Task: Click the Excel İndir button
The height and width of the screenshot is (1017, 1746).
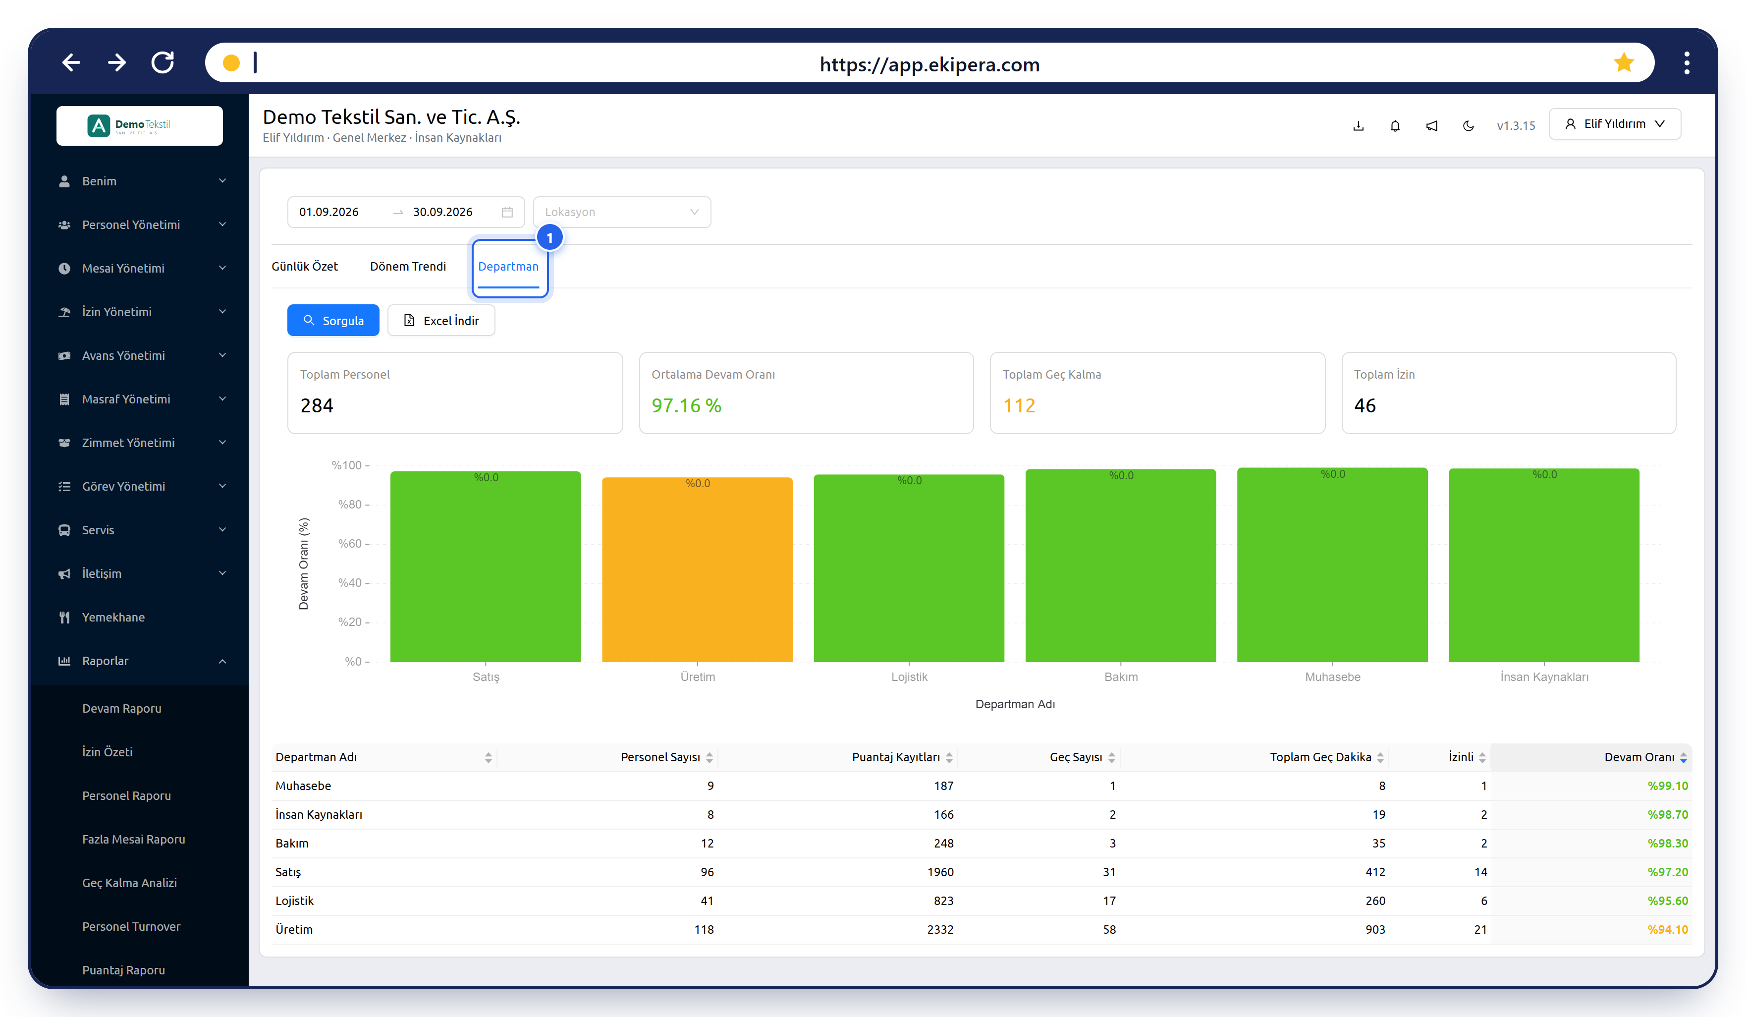Action: [x=441, y=320]
